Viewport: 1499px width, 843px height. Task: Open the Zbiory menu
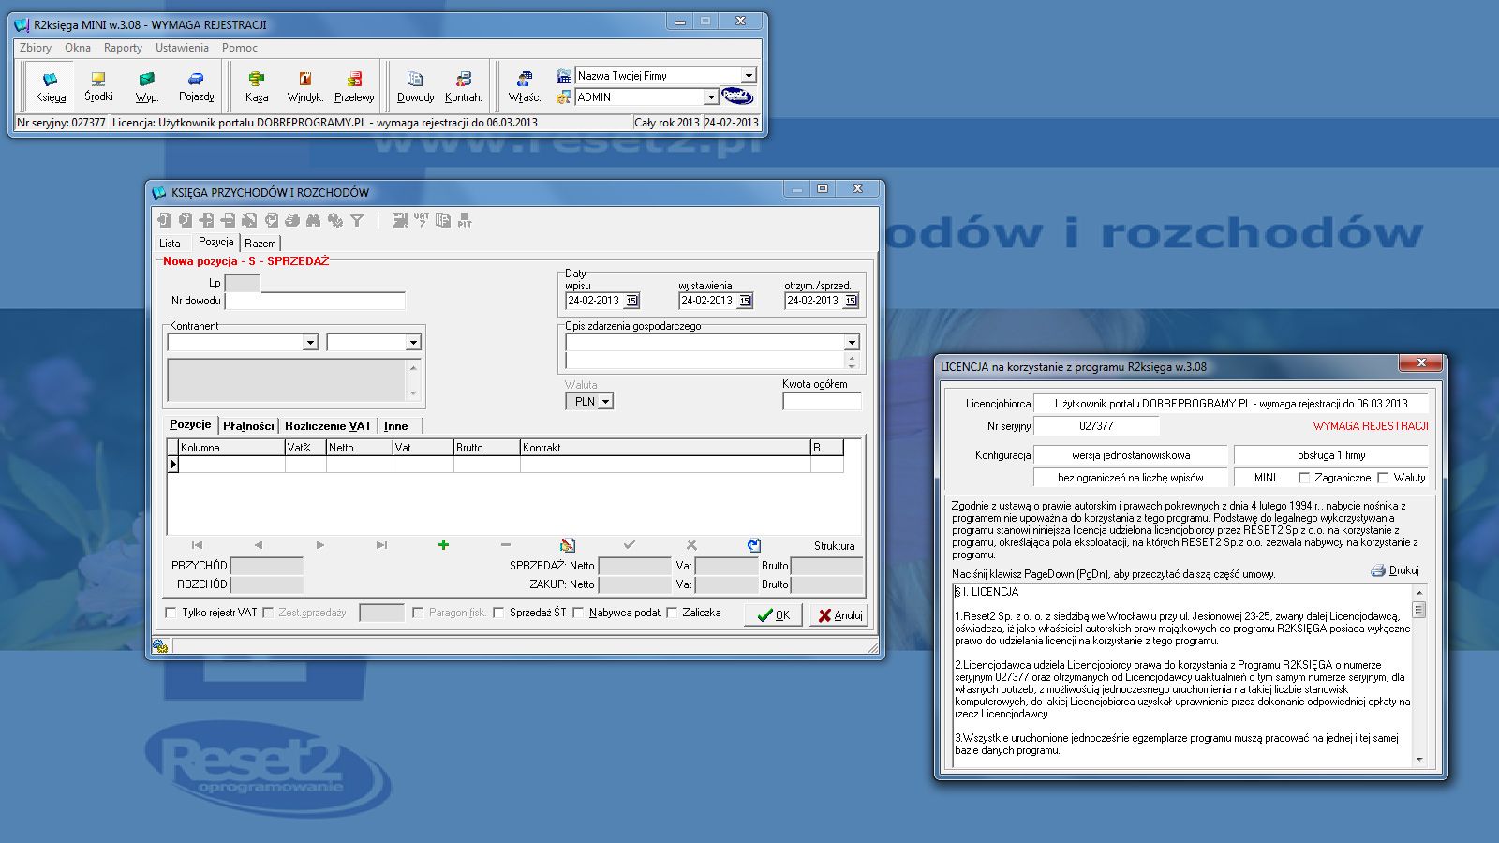36,48
